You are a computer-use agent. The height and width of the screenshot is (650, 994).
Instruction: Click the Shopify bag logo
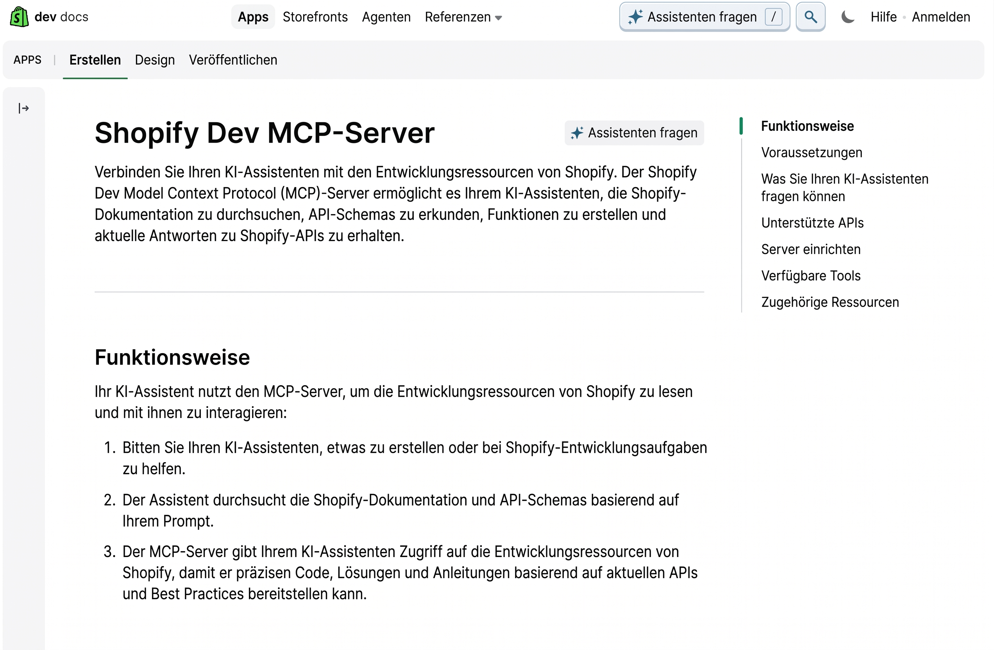click(x=19, y=17)
